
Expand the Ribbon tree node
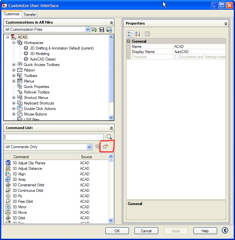coord(14,70)
